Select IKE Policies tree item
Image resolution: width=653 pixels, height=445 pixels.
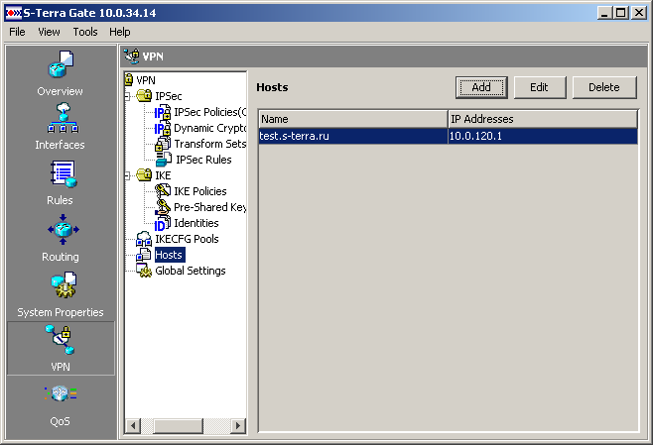(x=200, y=191)
